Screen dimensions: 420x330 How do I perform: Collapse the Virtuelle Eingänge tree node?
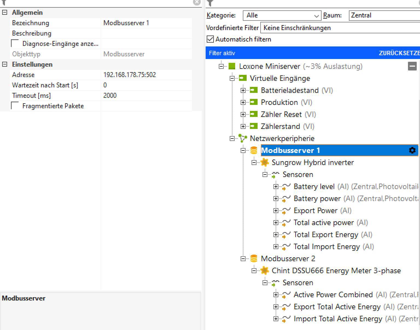pyautogui.click(x=232, y=78)
